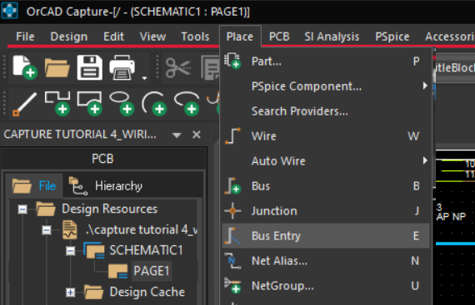Click the Part icon in Place menu
475x305 pixels.
(232, 61)
